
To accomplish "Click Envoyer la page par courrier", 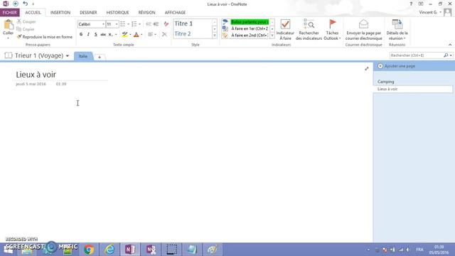I will (363, 30).
